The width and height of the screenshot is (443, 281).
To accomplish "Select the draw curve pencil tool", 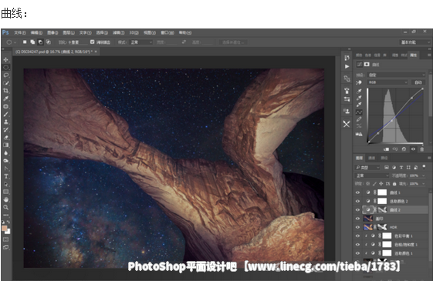I will (x=359, y=119).
